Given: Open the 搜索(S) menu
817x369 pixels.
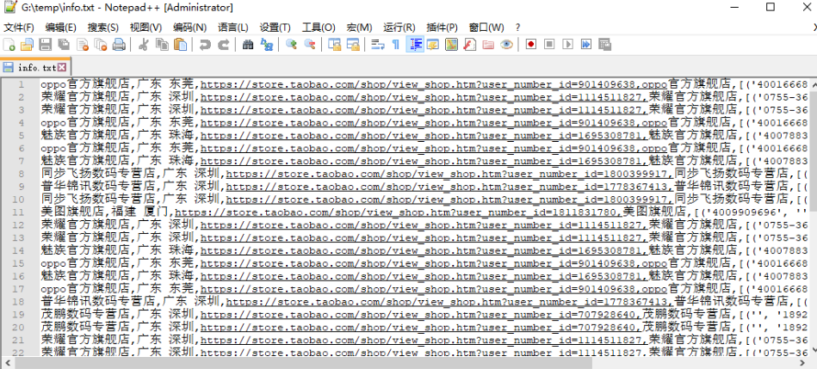Looking at the screenshot, I should [x=102, y=27].
